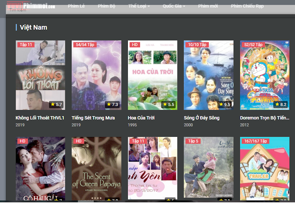Click the 167/167 Tập episode badge
This screenshot has height=204, width=295.
point(255,141)
